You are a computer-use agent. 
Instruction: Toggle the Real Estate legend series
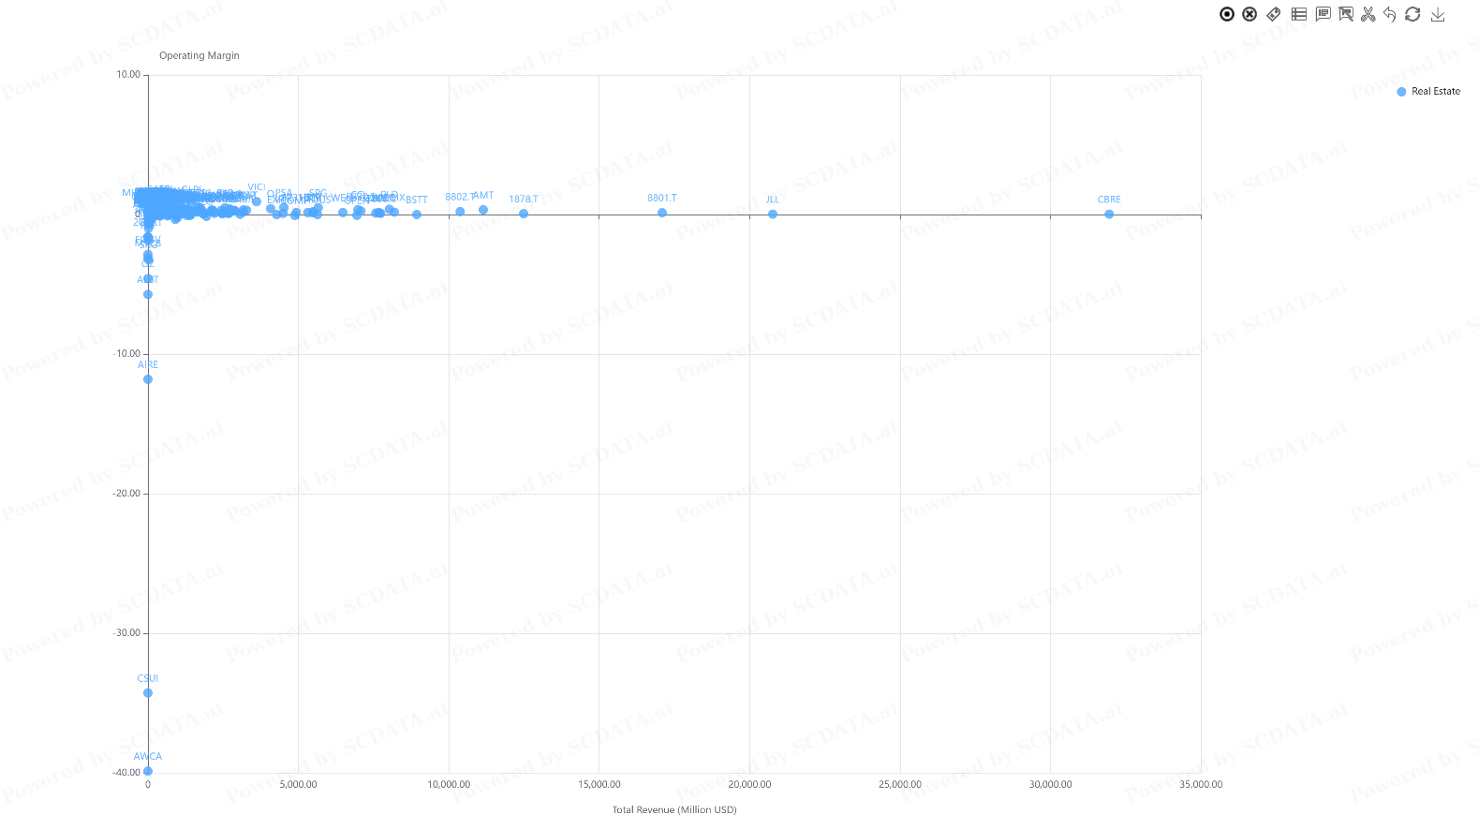click(1428, 92)
